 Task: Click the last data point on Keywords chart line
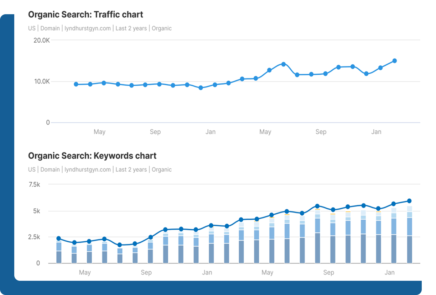pyautogui.click(x=409, y=201)
